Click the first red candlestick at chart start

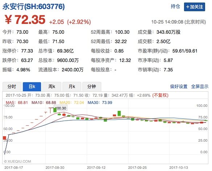tap(4, 138)
